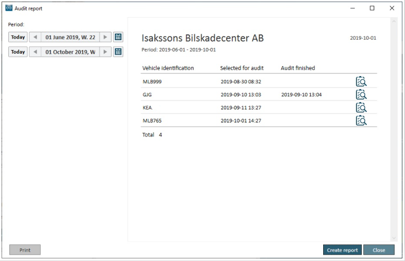The height and width of the screenshot is (261, 405).
Task: Click the report scrollbar down arrow
Action: 394,238
